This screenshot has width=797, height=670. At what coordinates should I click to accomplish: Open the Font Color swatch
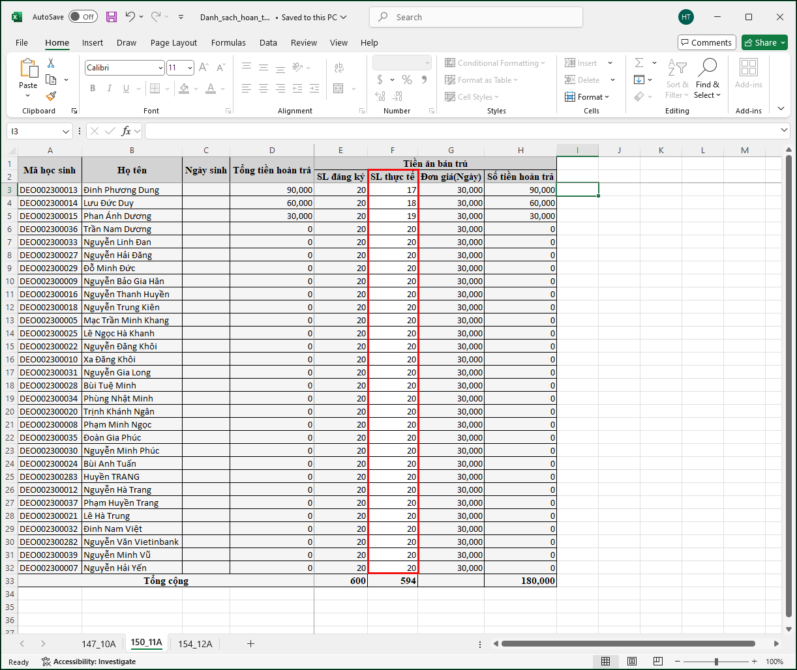click(211, 88)
